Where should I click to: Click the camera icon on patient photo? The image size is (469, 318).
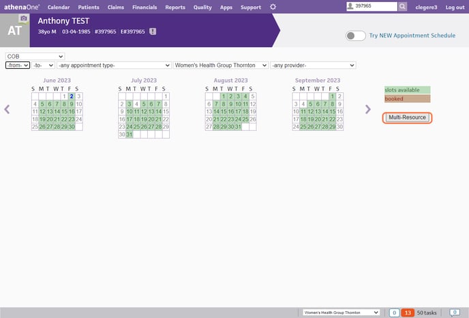24,18
